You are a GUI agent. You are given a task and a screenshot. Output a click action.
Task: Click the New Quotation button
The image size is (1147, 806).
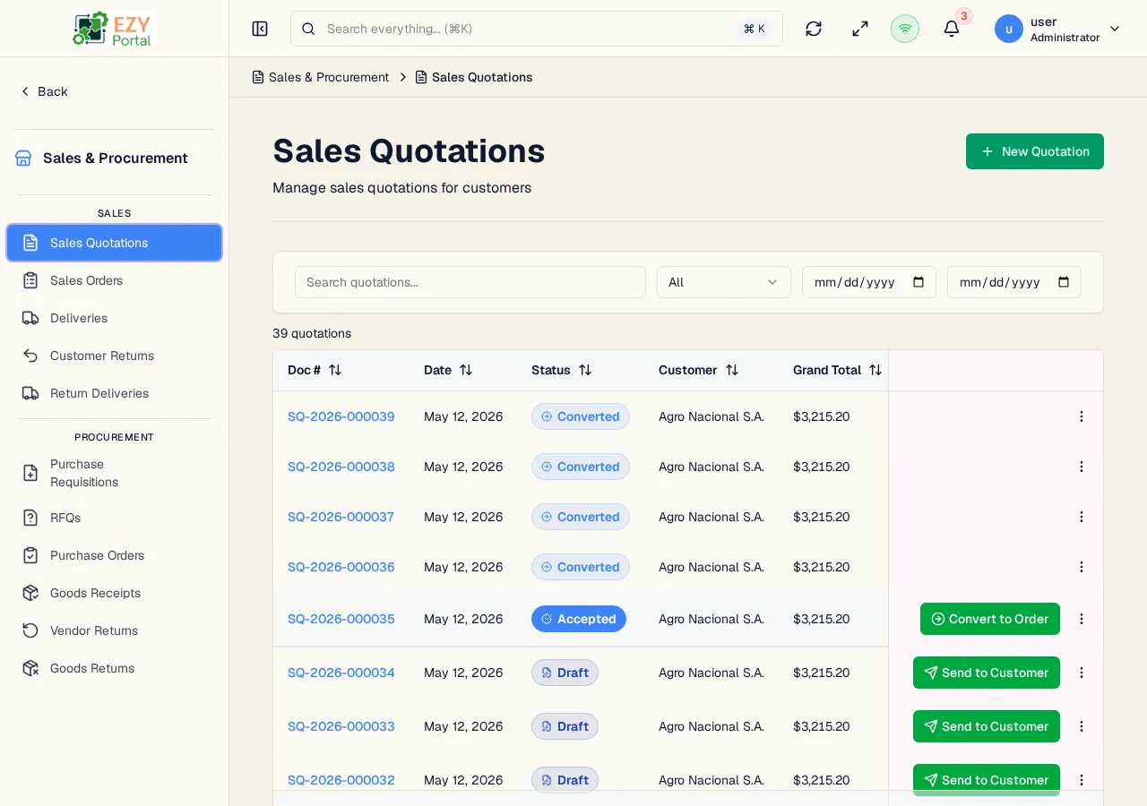(x=1035, y=151)
